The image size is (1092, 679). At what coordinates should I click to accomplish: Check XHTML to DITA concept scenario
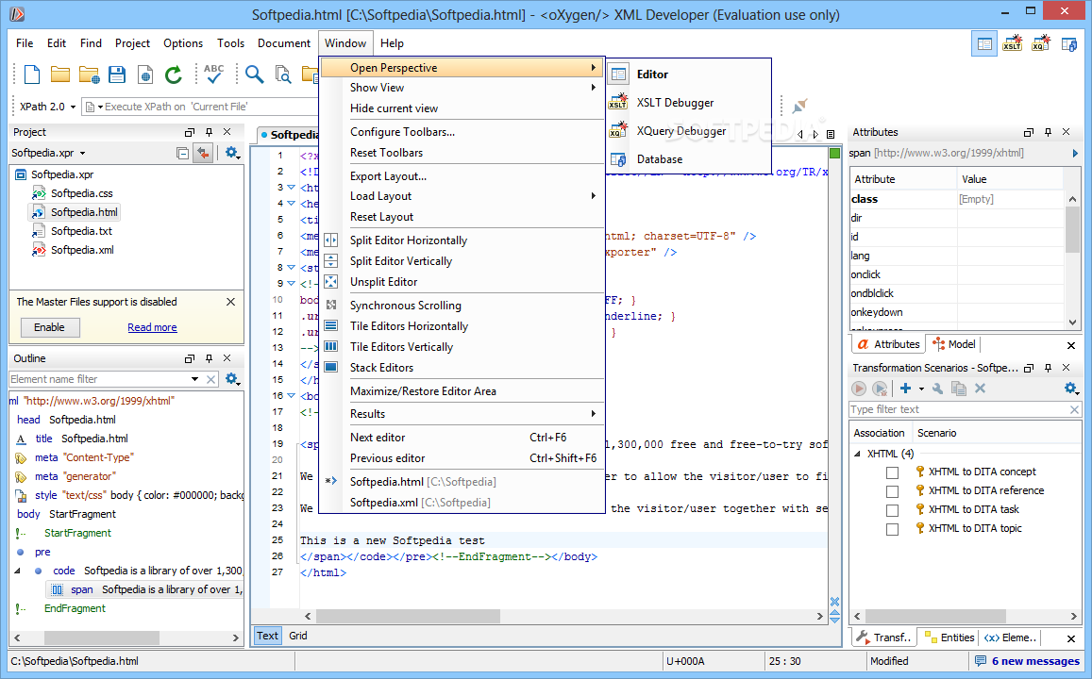tap(892, 472)
